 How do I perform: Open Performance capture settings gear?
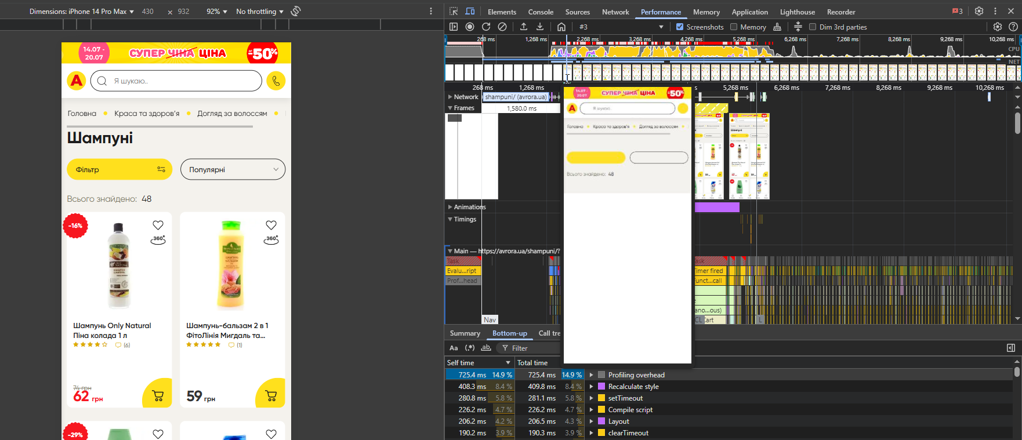coord(998,27)
